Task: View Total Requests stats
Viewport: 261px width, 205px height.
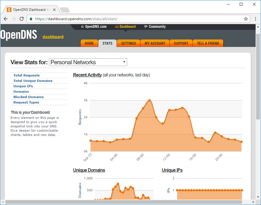Action: pyautogui.click(x=26, y=75)
